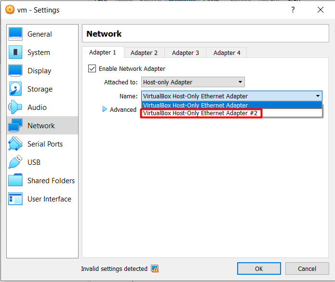Expand the Advanced section triangle
The width and height of the screenshot is (335, 282).
pos(105,109)
